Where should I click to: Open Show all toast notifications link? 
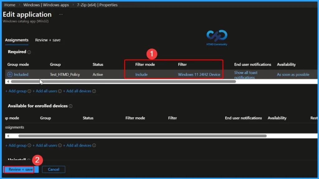[x=246, y=75]
